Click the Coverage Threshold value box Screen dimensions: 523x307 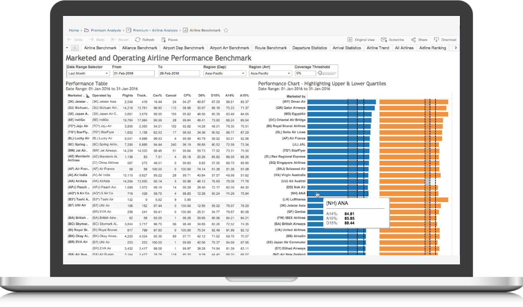(x=305, y=73)
